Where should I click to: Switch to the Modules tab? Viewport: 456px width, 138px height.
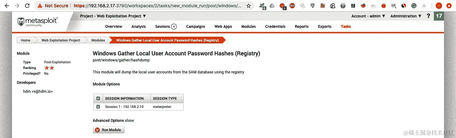[x=248, y=27]
